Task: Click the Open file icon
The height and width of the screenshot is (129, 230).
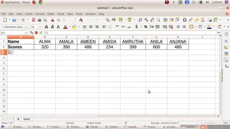Action: coord(14,20)
